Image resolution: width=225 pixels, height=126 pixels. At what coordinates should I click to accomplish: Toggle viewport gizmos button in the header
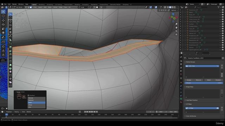tap(151, 7)
